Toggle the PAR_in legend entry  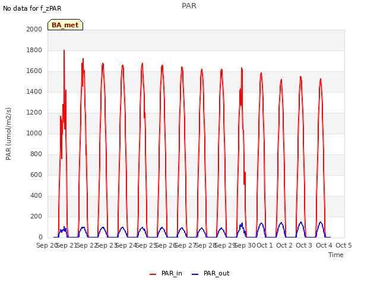[166, 273]
